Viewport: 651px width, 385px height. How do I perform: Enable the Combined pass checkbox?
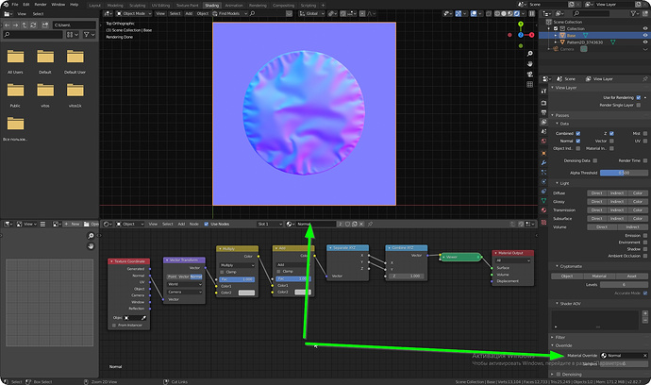(578, 133)
